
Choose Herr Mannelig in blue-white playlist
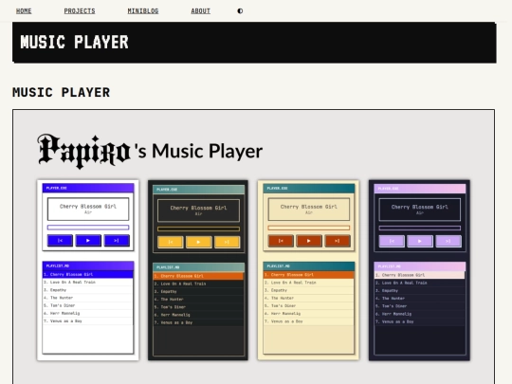pyautogui.click(x=88, y=313)
